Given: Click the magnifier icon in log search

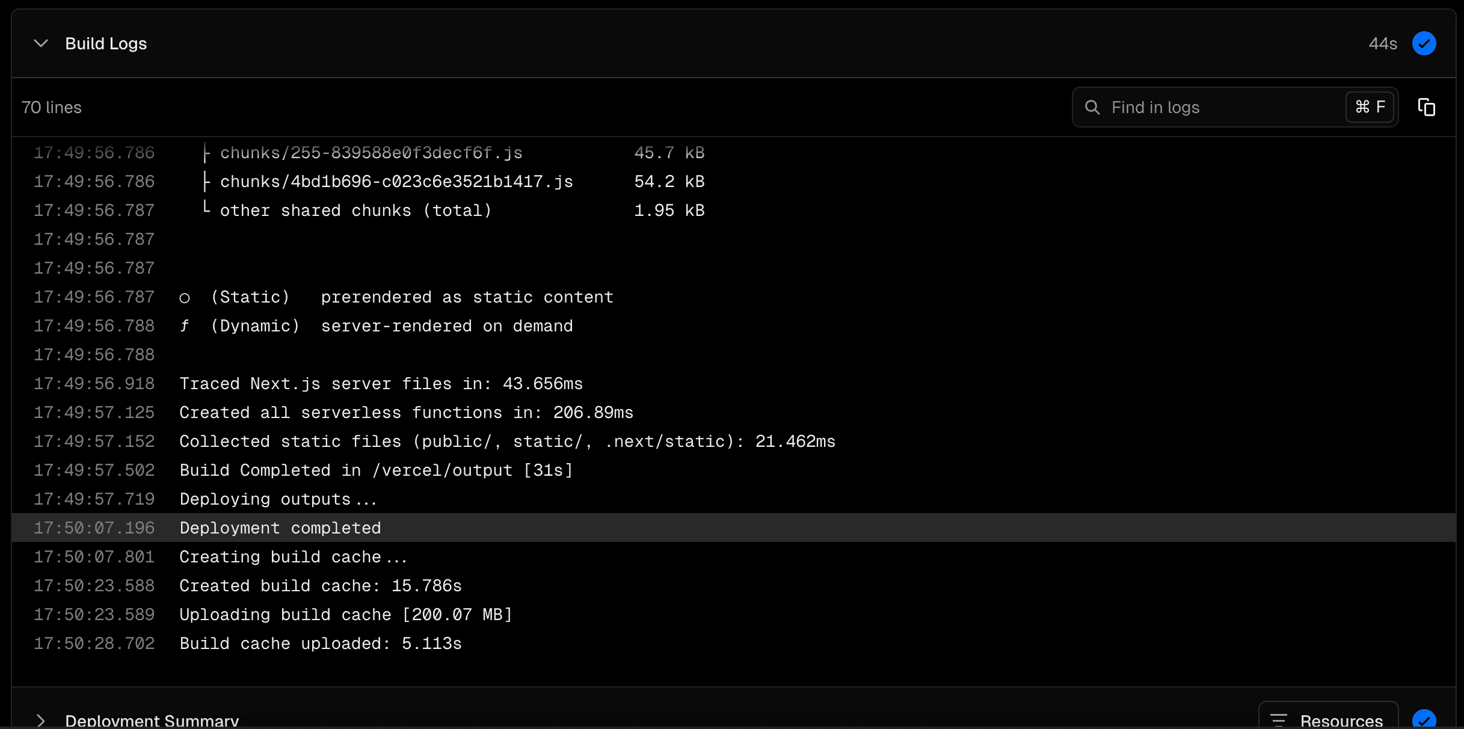Looking at the screenshot, I should pos(1092,107).
